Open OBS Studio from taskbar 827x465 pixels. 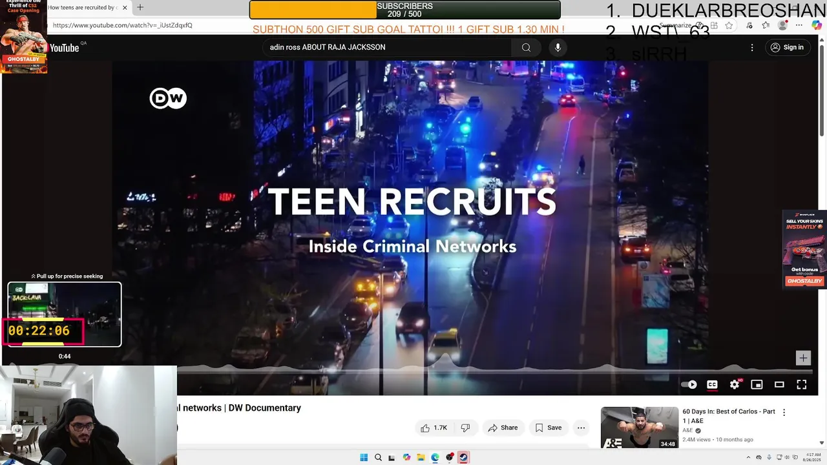point(449,457)
